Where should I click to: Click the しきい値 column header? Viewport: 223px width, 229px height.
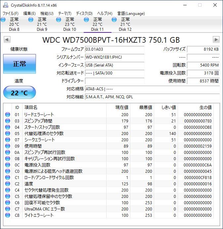pos(166,108)
